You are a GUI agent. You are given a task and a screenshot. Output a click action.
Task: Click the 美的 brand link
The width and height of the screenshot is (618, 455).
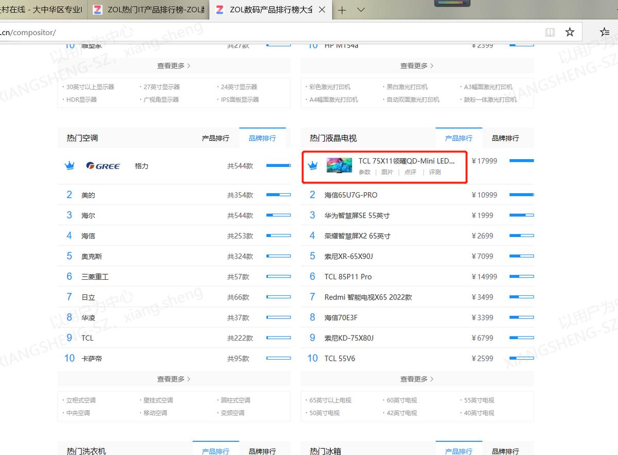[x=88, y=195]
